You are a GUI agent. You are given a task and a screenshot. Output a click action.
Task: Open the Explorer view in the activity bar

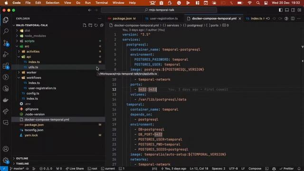pos(6,20)
